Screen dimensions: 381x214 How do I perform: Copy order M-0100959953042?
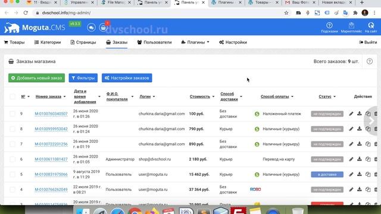pyautogui.click(x=368, y=129)
